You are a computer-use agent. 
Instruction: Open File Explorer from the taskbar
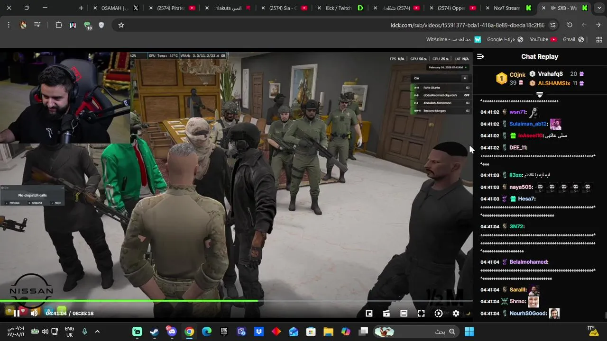(x=328, y=332)
